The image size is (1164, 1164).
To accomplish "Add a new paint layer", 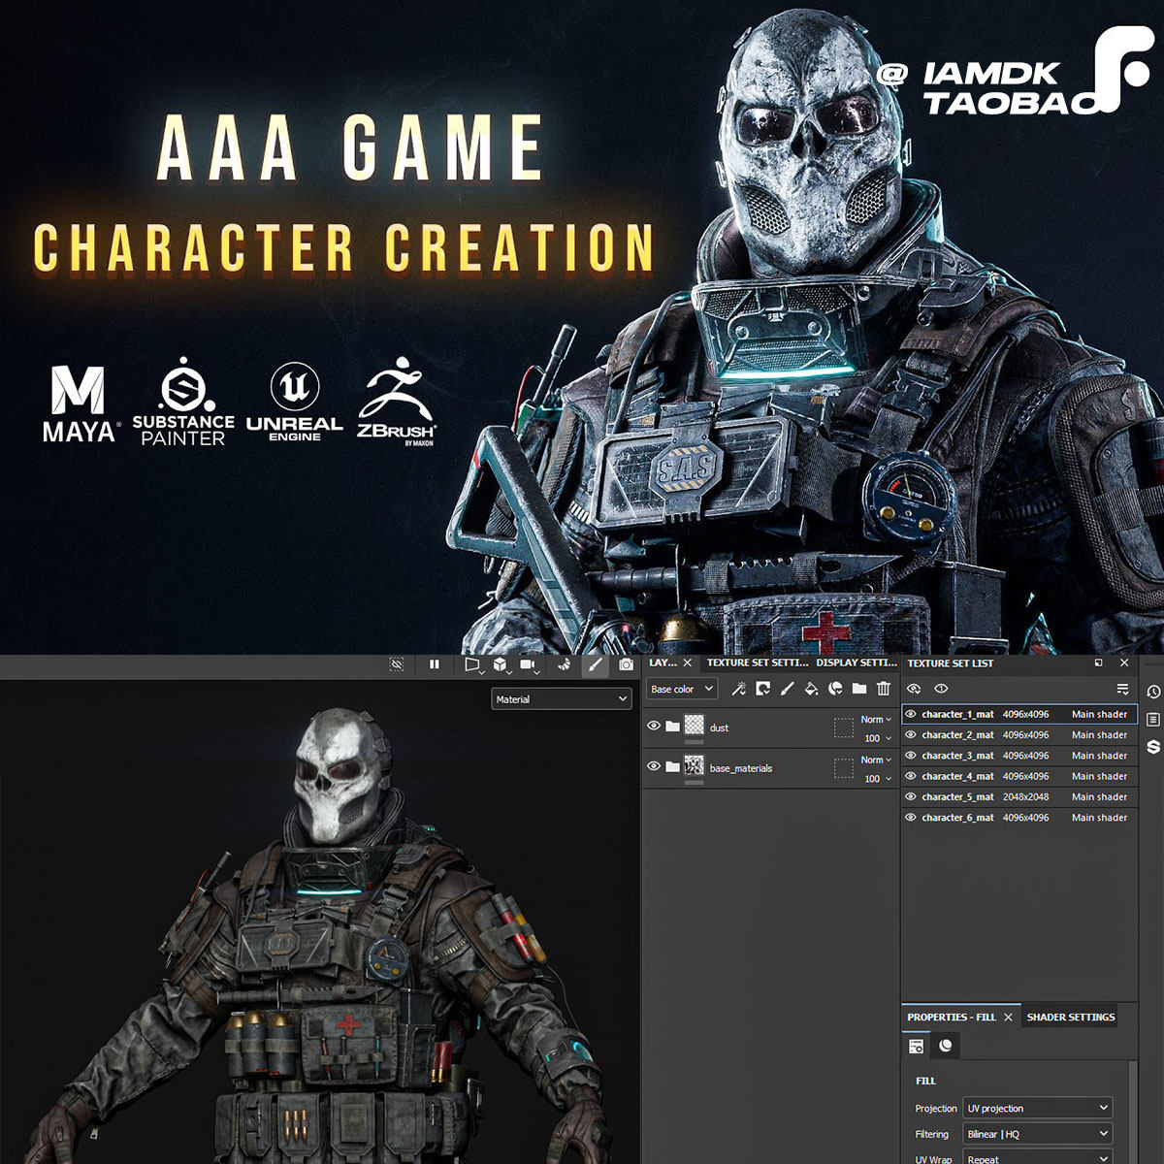I will [787, 689].
